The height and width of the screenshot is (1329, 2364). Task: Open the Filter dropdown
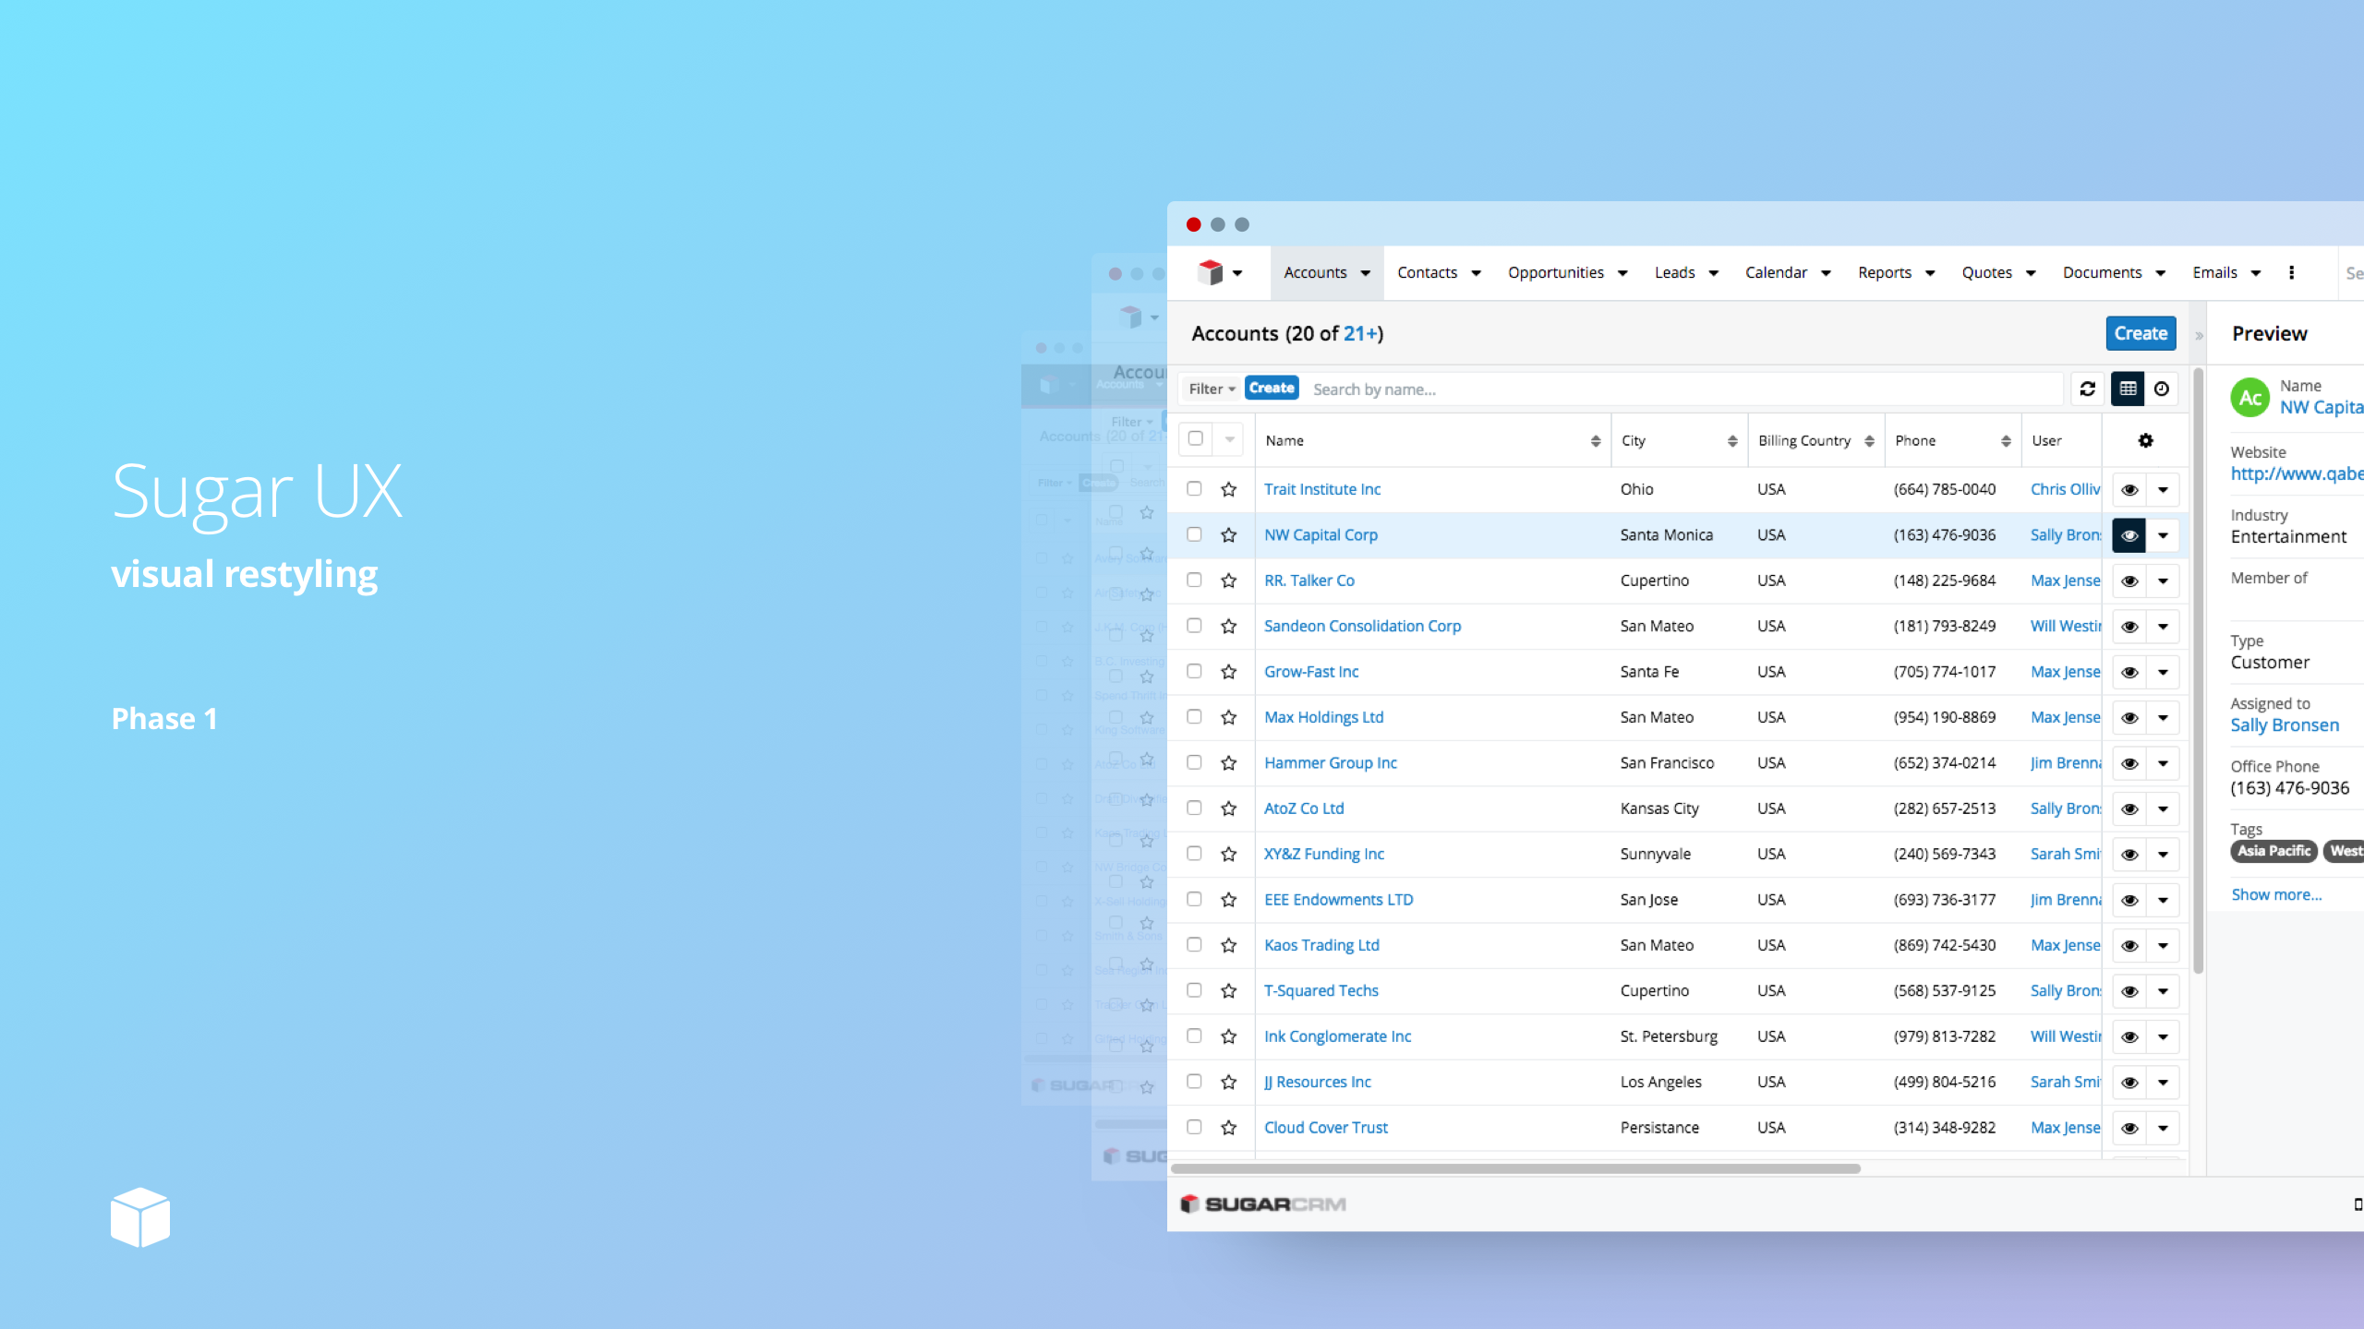pos(1211,389)
